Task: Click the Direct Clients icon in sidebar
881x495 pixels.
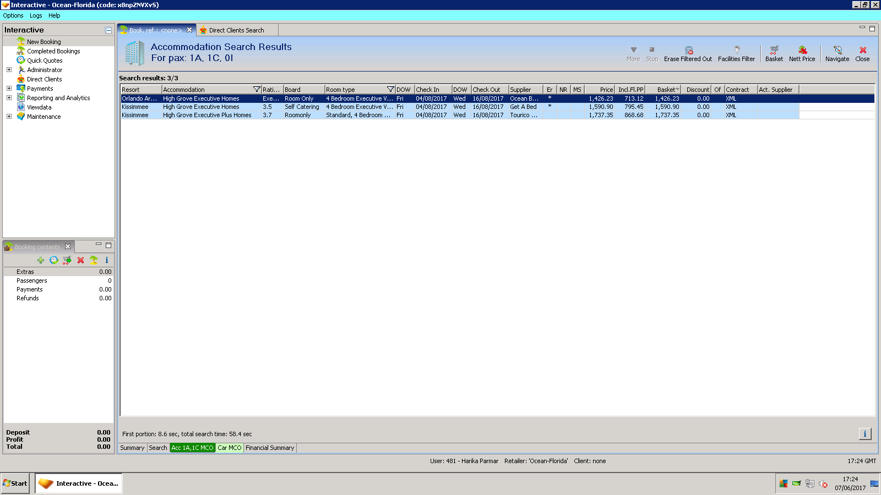Action: click(21, 79)
